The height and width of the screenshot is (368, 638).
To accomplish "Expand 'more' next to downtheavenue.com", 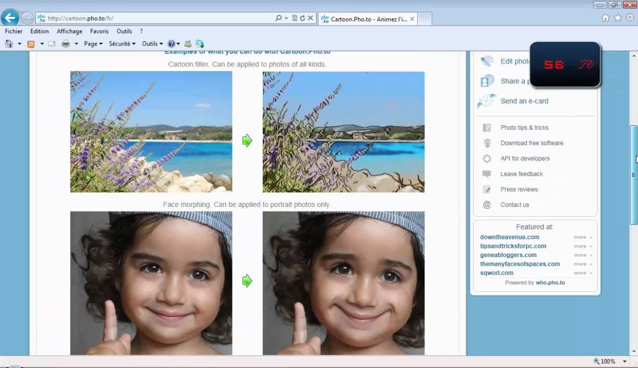I will pyautogui.click(x=583, y=237).
